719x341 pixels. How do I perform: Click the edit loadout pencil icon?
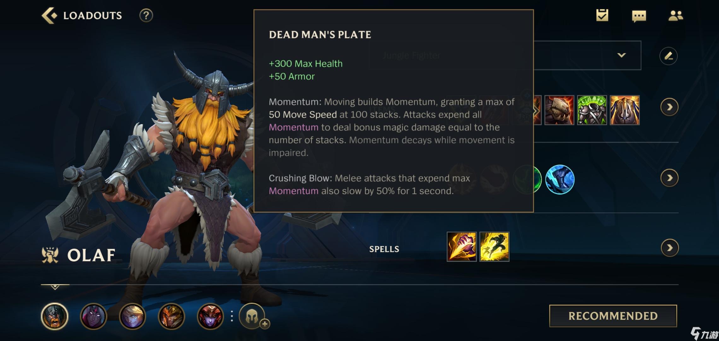(668, 56)
